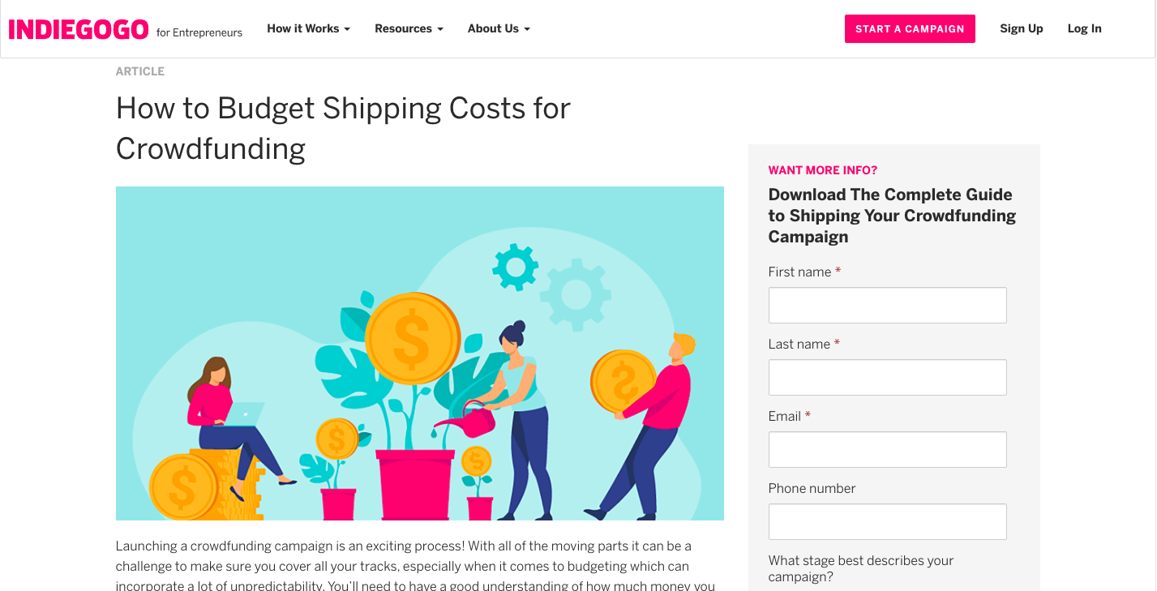Select the Sign Up link
The width and height of the screenshot is (1157, 591).
(x=1021, y=28)
